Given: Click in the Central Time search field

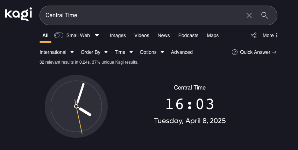Looking at the screenshot, I should [140, 15].
